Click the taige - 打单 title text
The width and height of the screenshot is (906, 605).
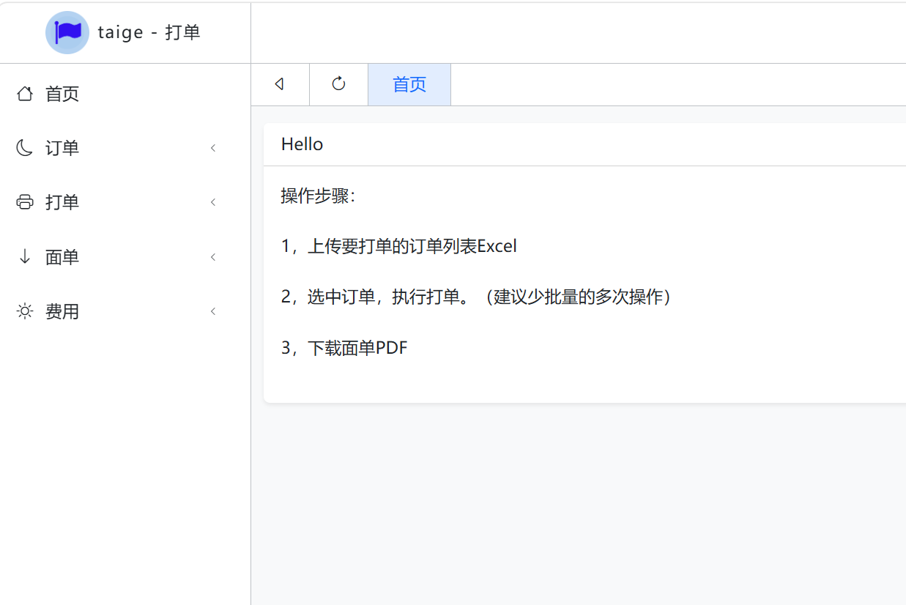coord(149,32)
